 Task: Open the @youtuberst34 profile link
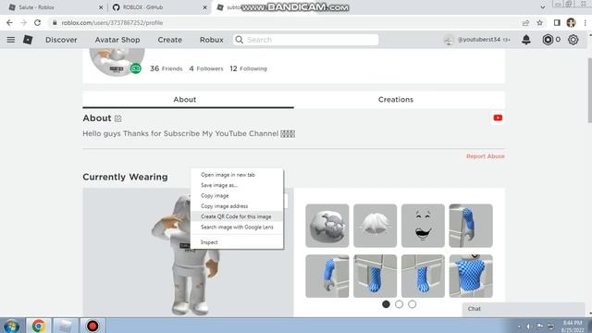[x=478, y=40]
